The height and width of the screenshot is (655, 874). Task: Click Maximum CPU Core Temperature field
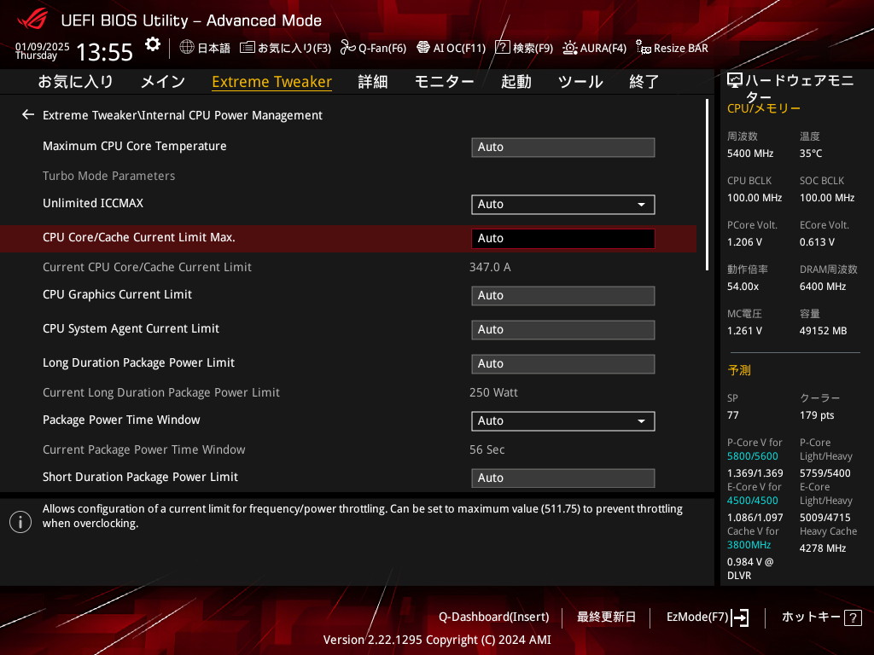[562, 148]
